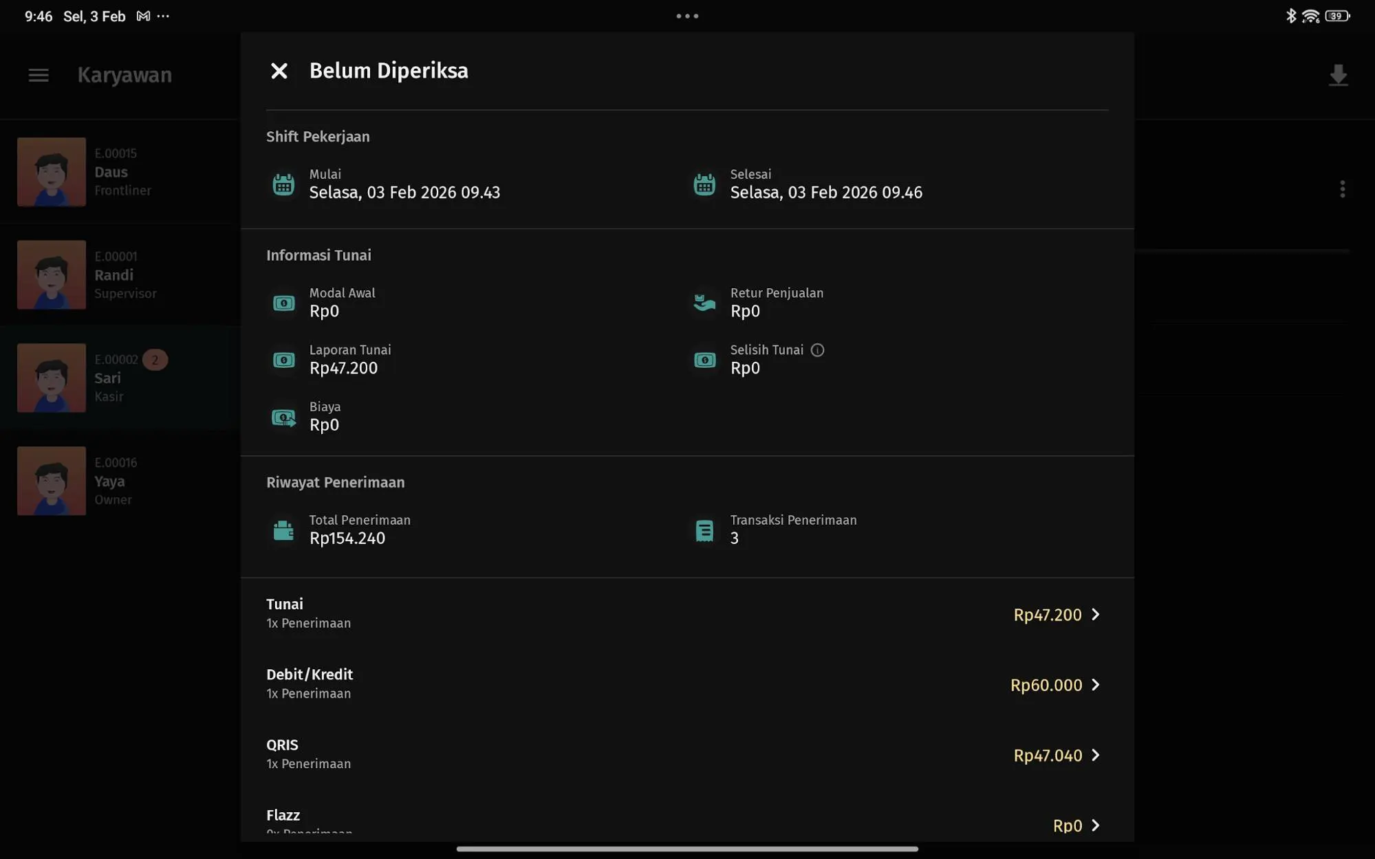1375x859 pixels.
Task: Expand the Tunai payment row chevron
Action: (x=1096, y=614)
